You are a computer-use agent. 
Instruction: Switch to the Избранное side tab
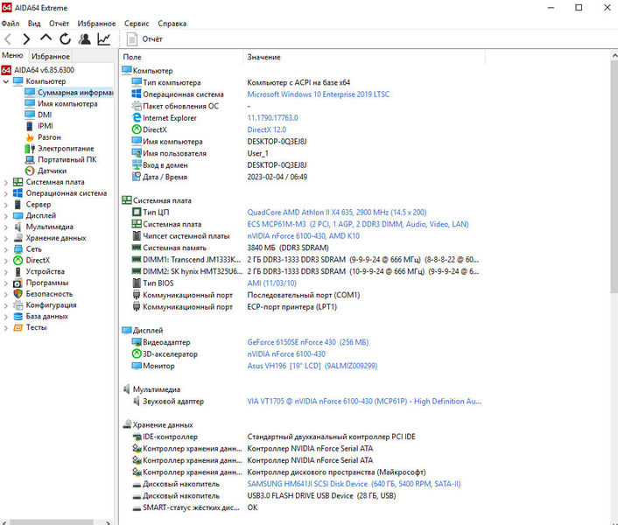(x=51, y=56)
